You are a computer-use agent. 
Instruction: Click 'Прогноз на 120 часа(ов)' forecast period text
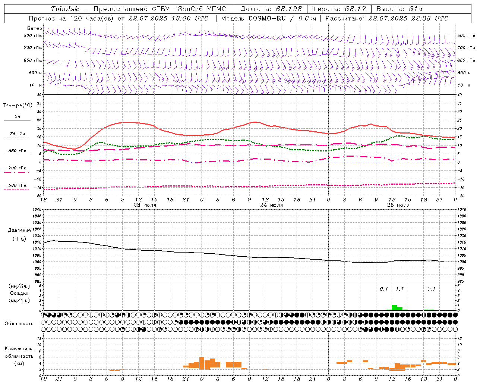point(72,18)
